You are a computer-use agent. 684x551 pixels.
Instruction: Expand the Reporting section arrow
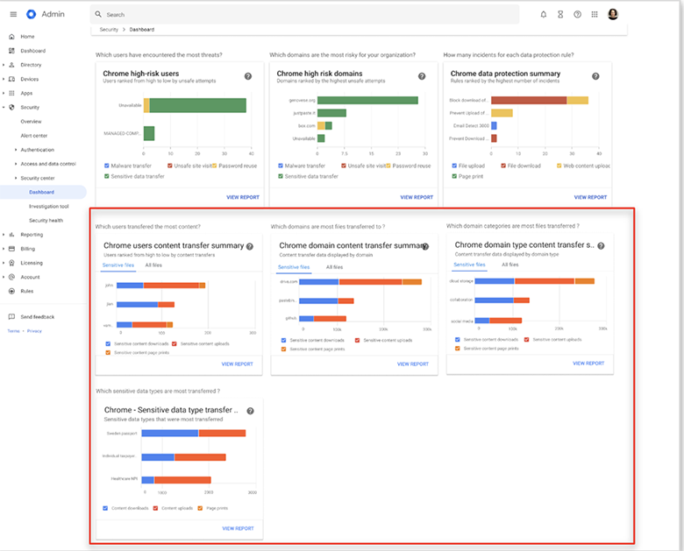point(4,235)
